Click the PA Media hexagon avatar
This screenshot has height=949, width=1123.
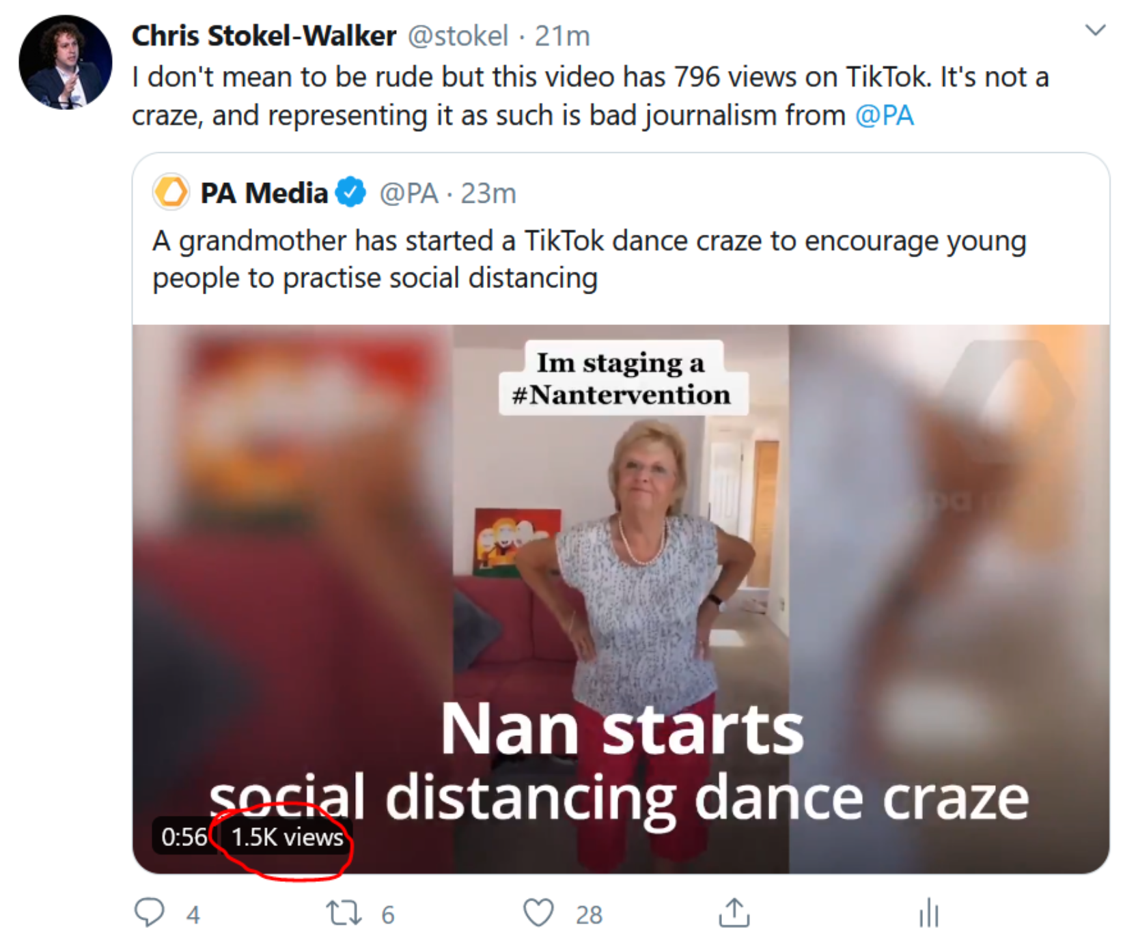(171, 192)
